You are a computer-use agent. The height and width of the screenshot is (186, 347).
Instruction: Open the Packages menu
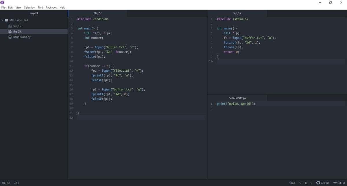51,8
